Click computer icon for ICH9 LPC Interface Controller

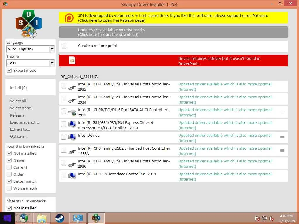[x=72, y=176]
